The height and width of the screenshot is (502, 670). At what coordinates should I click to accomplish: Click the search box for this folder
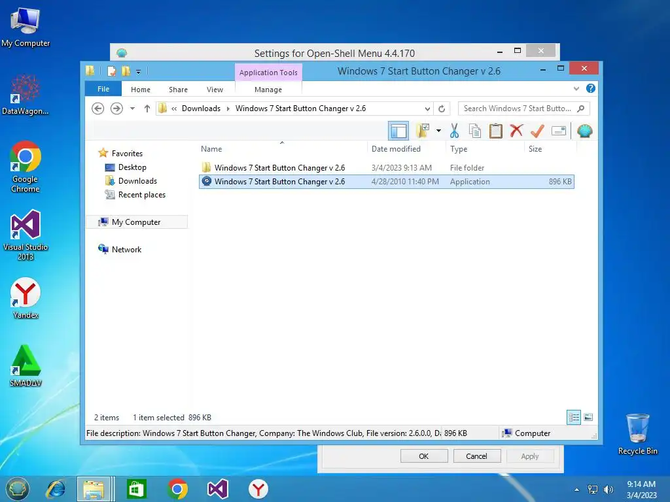[x=523, y=109]
